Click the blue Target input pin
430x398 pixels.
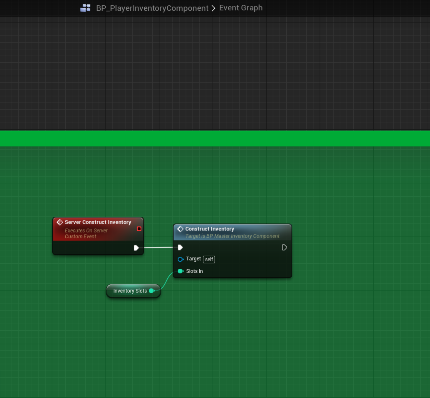pos(181,259)
